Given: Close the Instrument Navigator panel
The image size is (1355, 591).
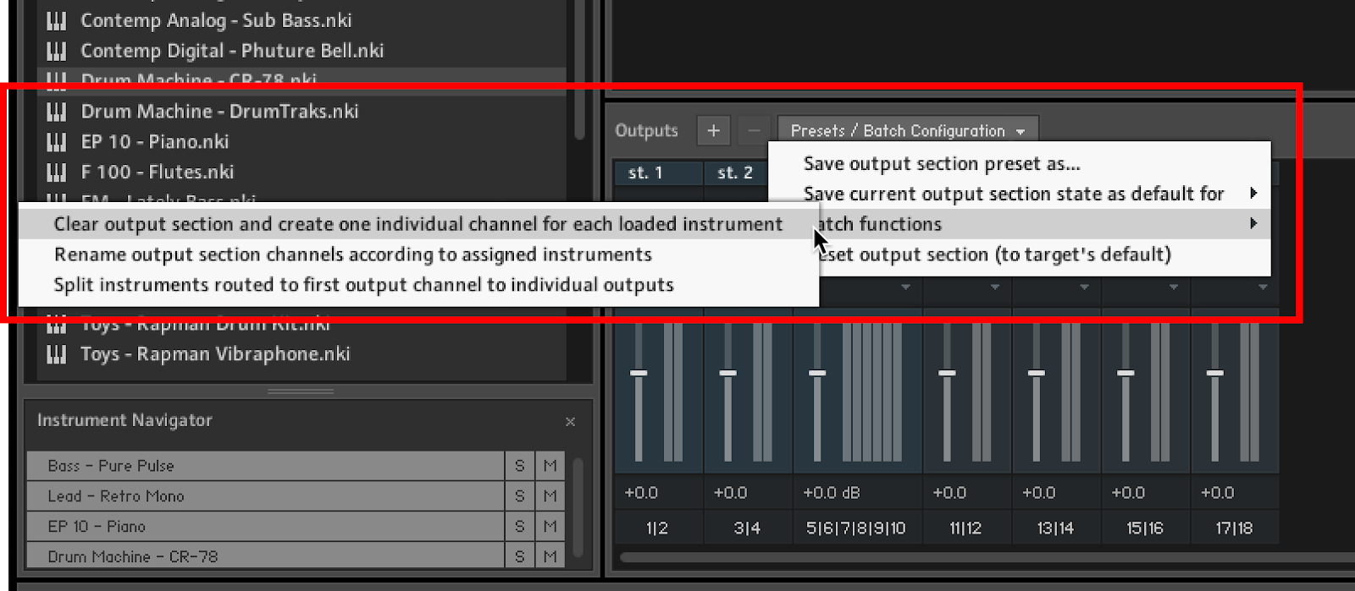Looking at the screenshot, I should [x=570, y=421].
